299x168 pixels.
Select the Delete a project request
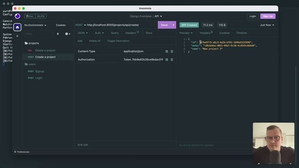click(49, 50)
